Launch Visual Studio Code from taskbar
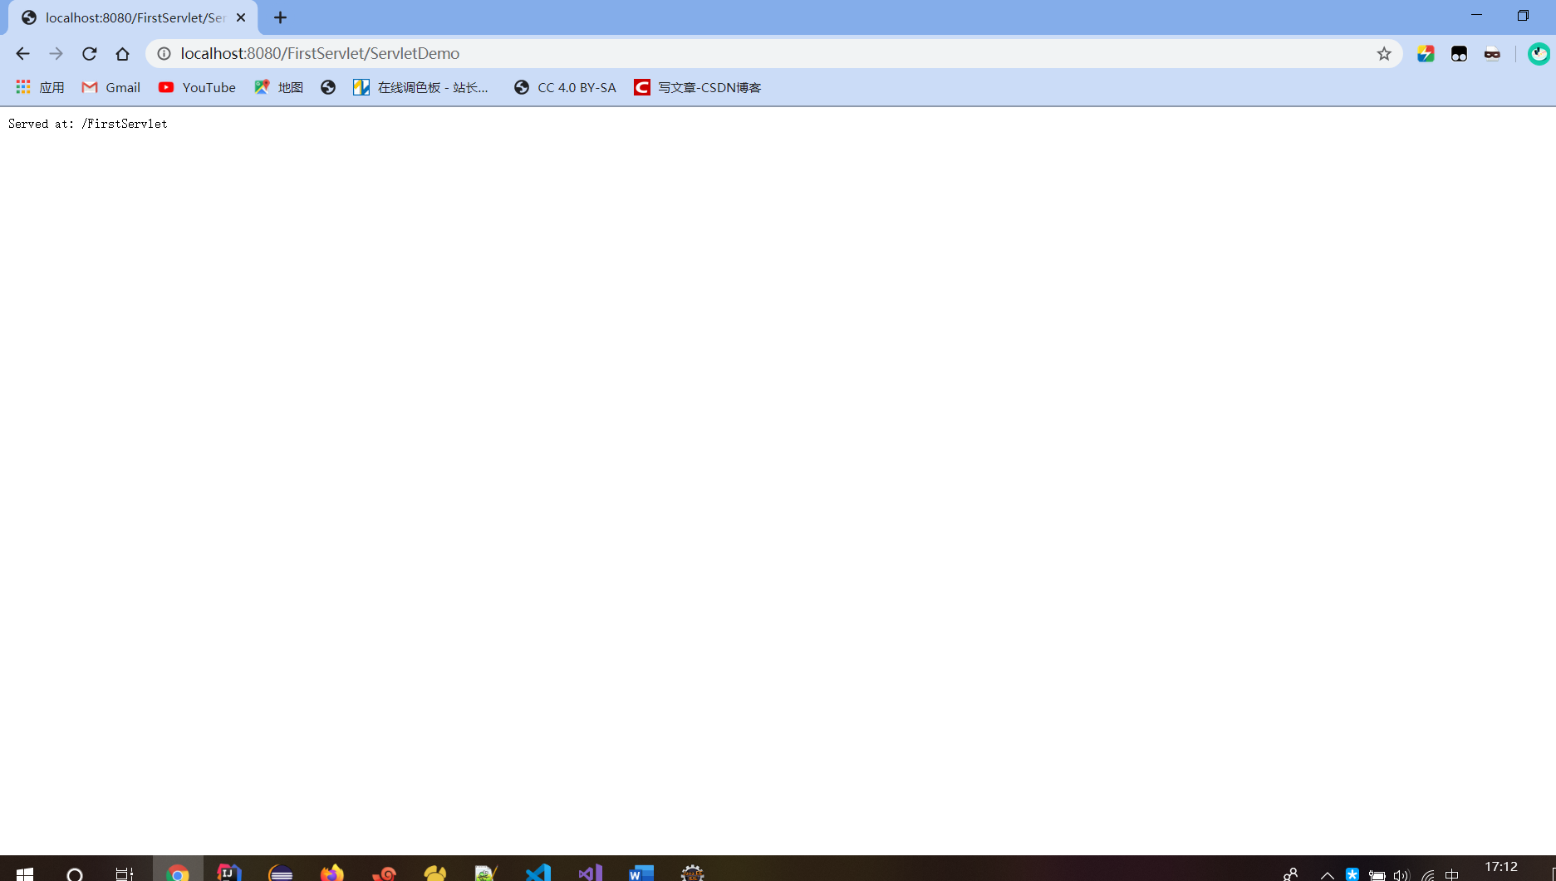Viewport: 1556px width, 881px height. pos(538,873)
